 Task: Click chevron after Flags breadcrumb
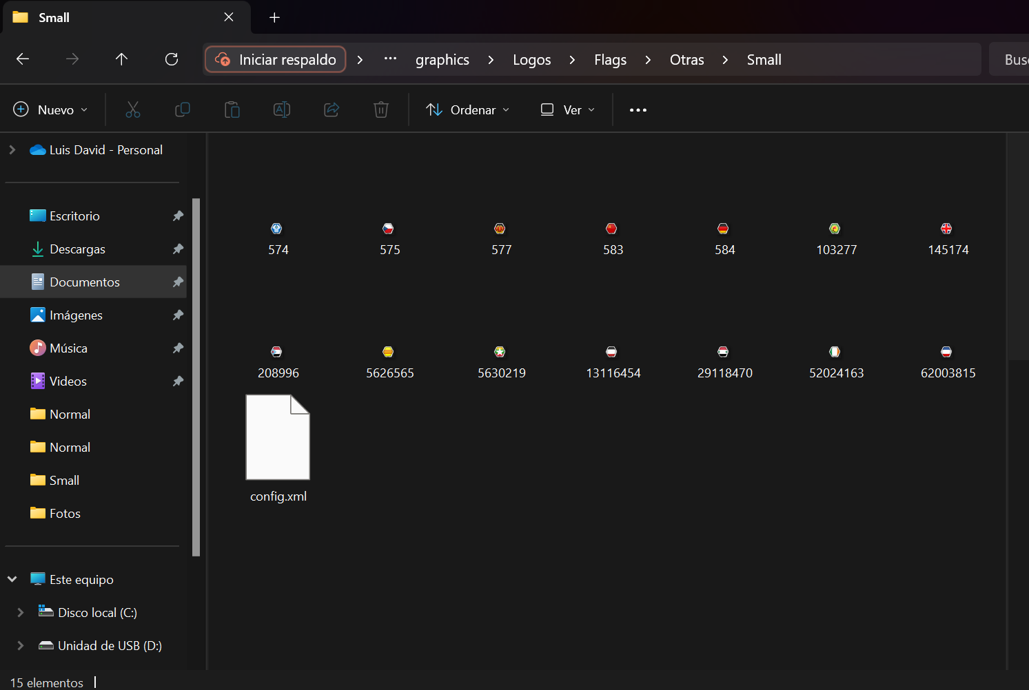coord(648,60)
